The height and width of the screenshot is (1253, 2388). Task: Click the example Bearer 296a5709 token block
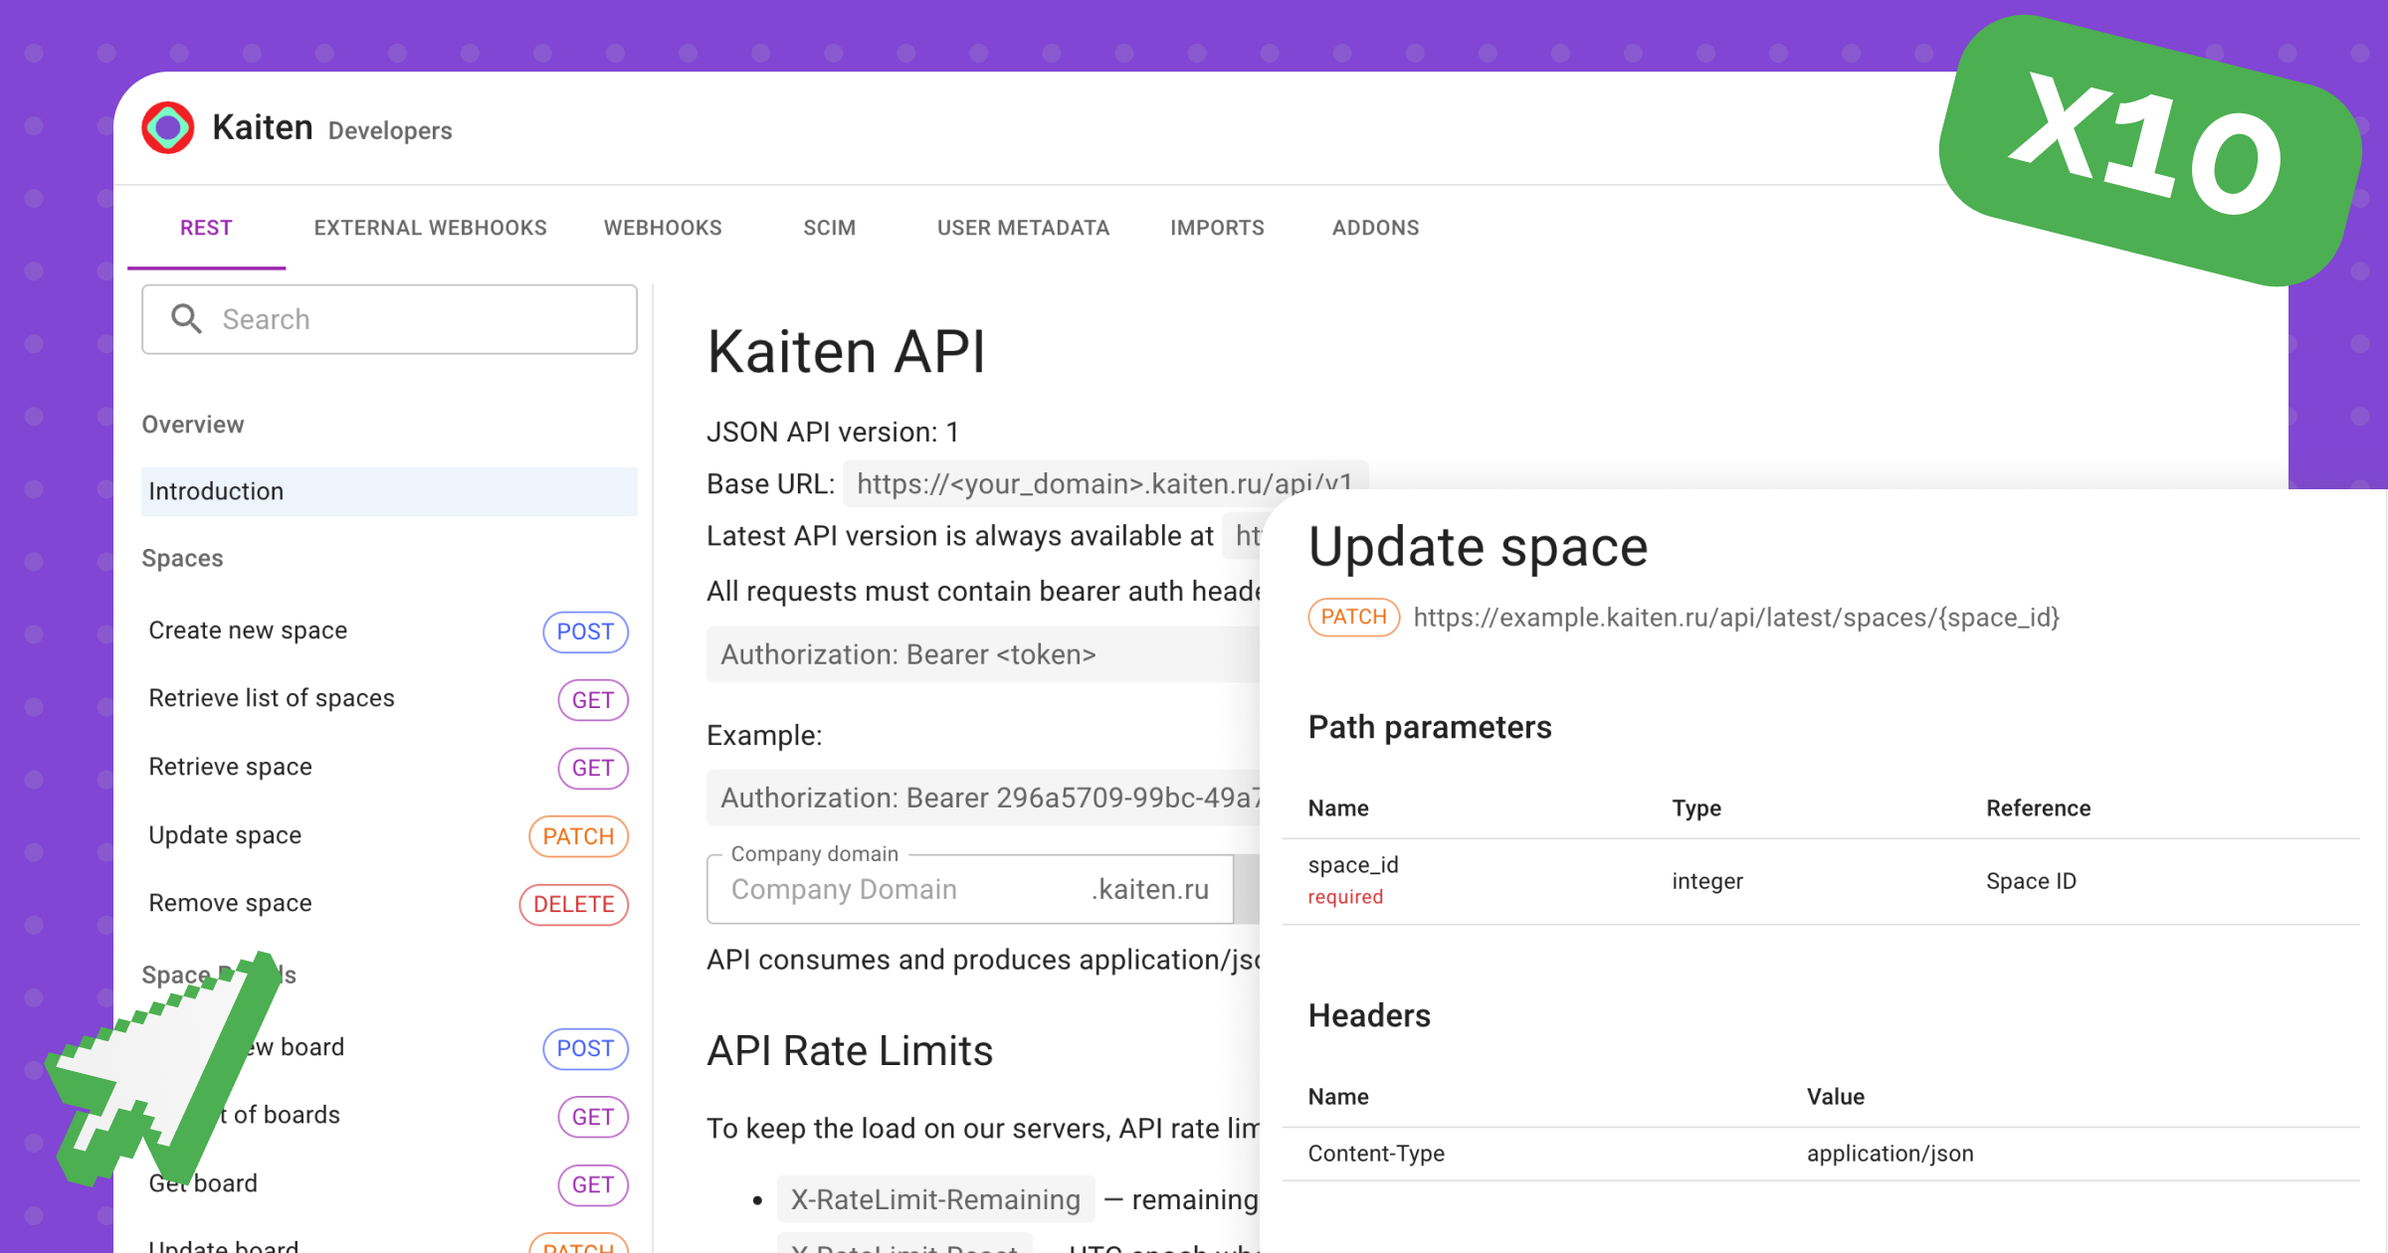click(x=983, y=798)
